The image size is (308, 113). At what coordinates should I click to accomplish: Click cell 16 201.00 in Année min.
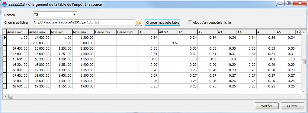[x=18, y=65]
